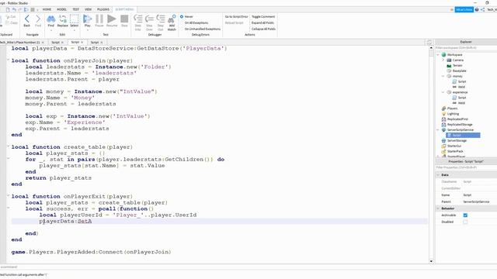This screenshot has width=497, height=279.
Task: Select Camera in the Explorer
Action: pos(455,60)
